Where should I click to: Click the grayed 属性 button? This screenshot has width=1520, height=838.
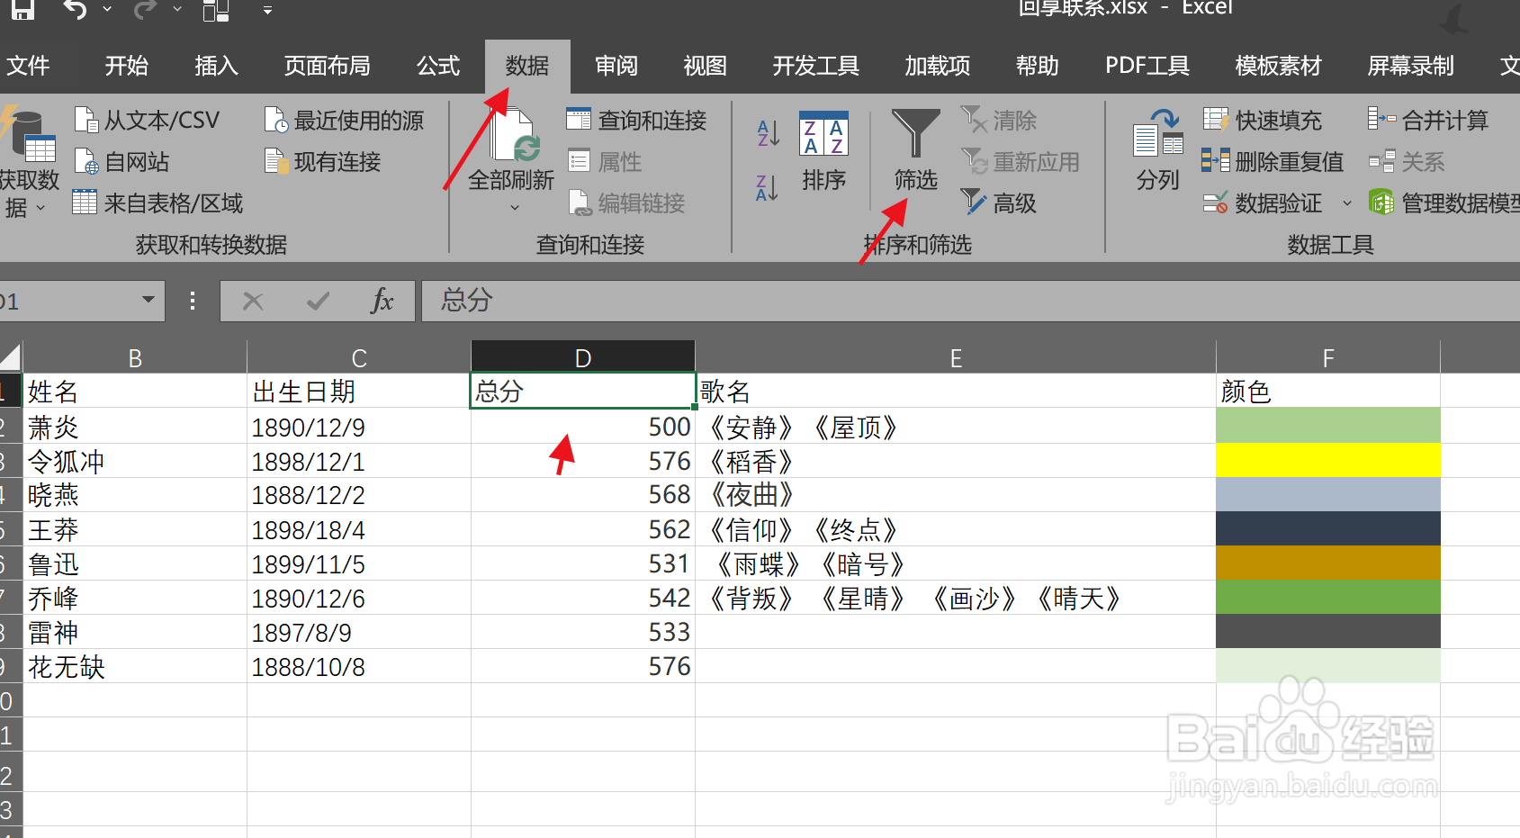click(x=606, y=161)
